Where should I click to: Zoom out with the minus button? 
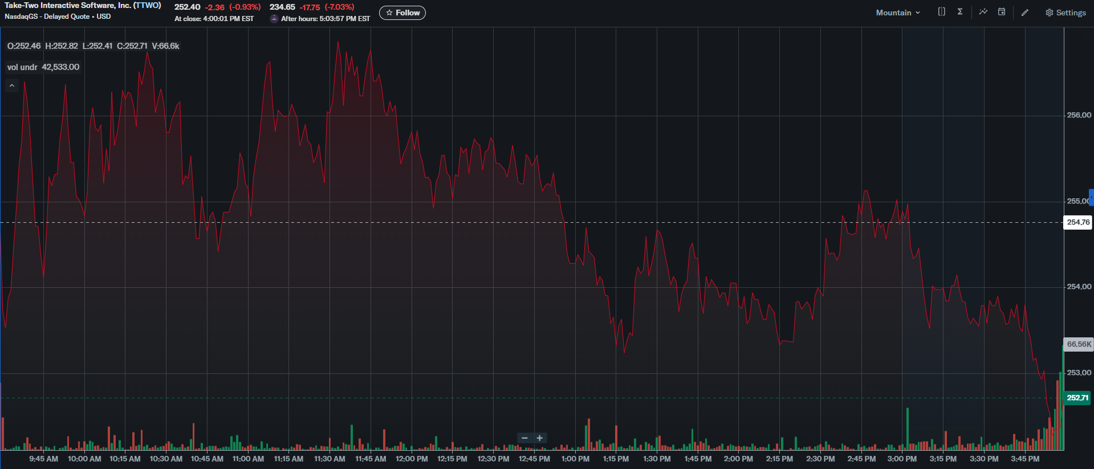tap(524, 438)
